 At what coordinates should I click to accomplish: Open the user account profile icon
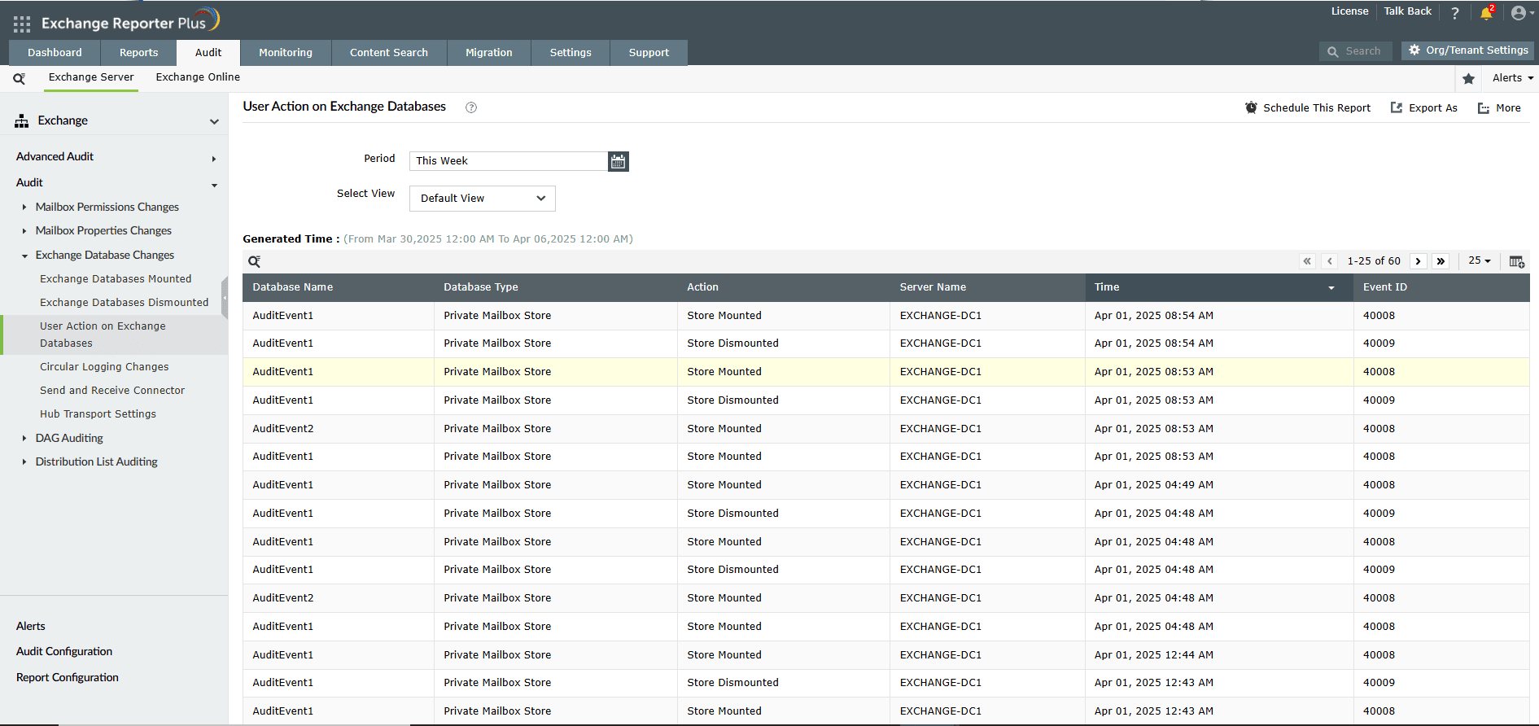(x=1519, y=13)
